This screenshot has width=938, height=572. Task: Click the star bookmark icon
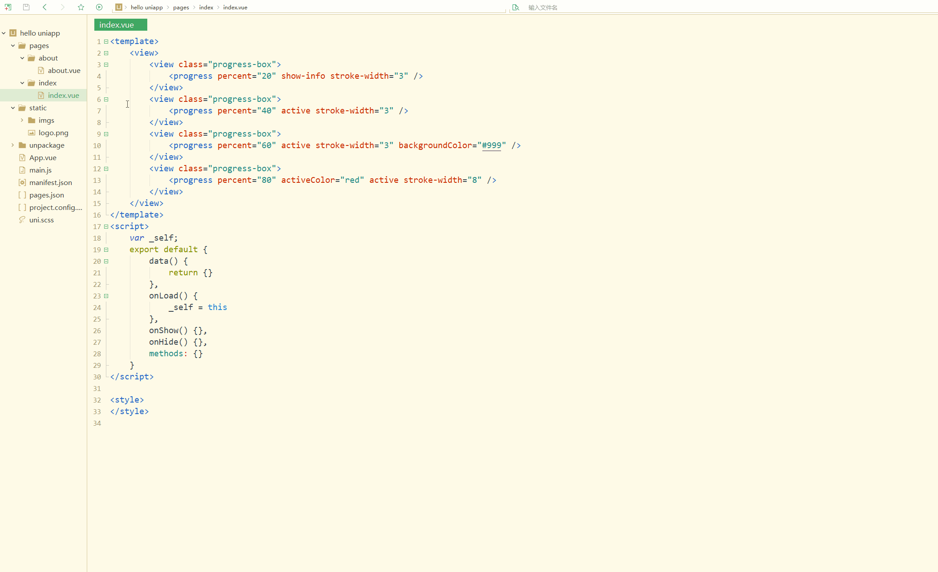81,7
